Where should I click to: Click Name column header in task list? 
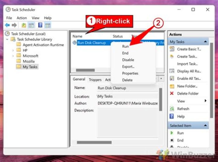click(78, 36)
